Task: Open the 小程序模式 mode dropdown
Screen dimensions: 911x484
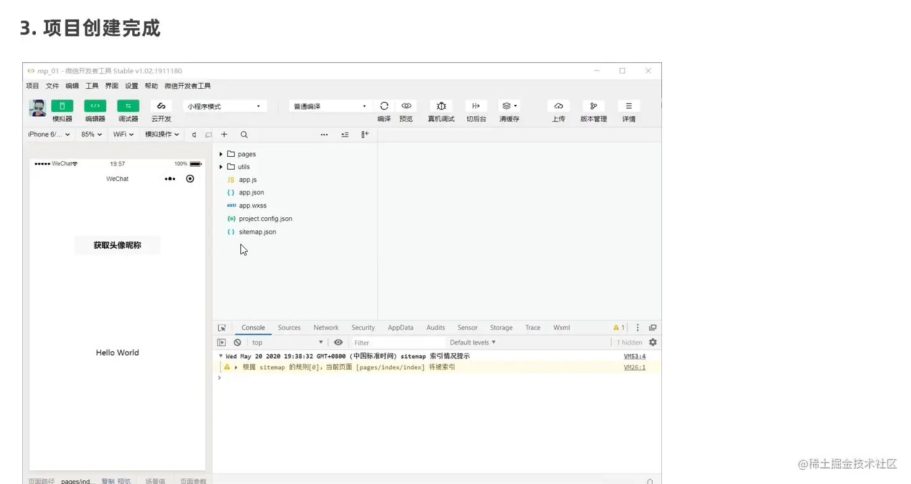Action: tap(225, 106)
